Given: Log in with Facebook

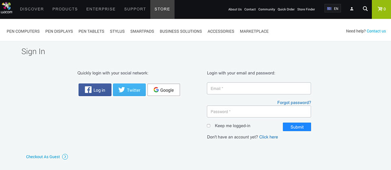Looking at the screenshot, I should pos(95,90).
